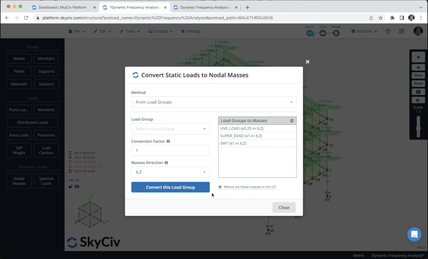
Task: Open the Masses Direction X,Z dropdown
Action: pyautogui.click(x=170, y=172)
